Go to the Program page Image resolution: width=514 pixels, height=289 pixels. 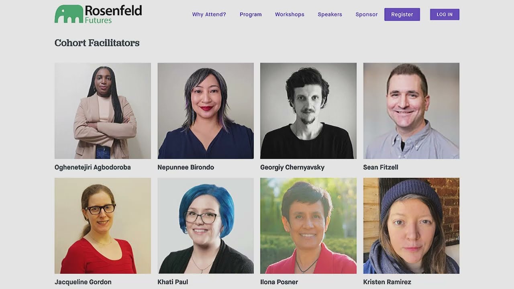click(x=251, y=14)
